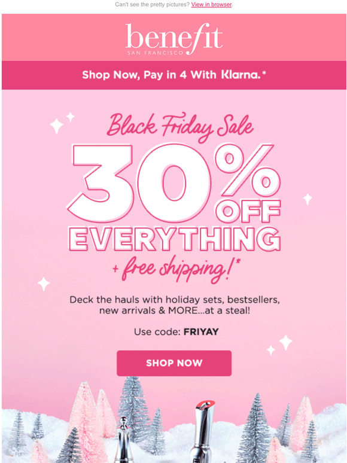Select the FRIYAY promo code text
Viewport: 347px width, 463px height.
[x=201, y=331]
